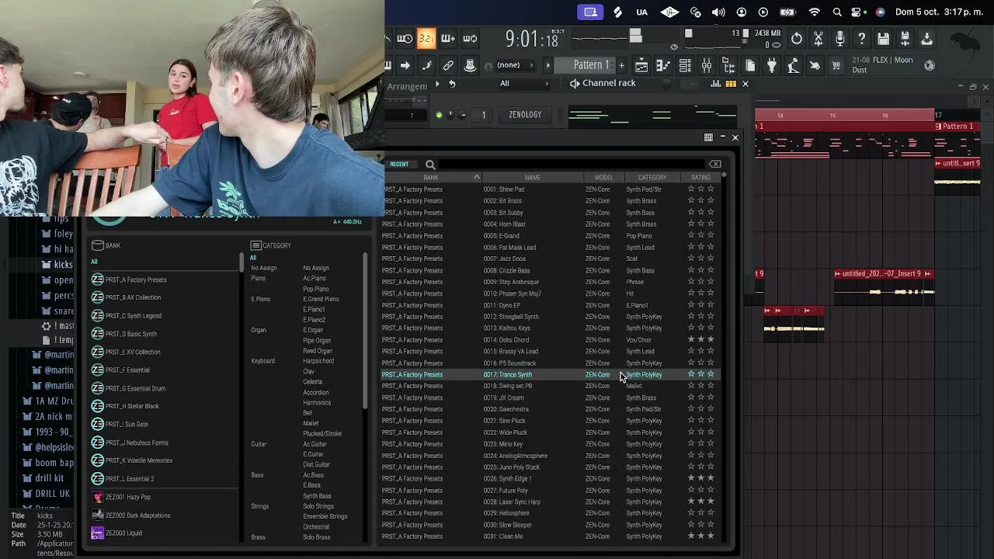The width and height of the screenshot is (994, 559).
Task: Expand the boom bap folder in browser
Action: point(48,463)
